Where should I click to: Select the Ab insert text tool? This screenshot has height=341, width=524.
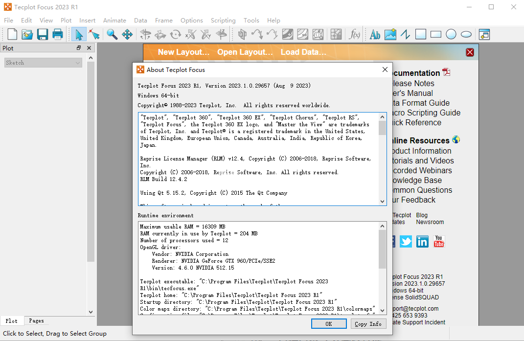point(375,34)
